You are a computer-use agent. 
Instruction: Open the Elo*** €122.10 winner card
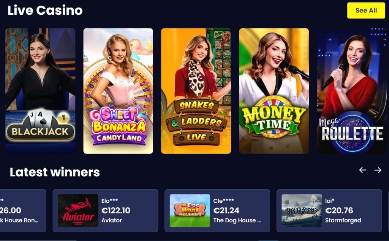106,211
